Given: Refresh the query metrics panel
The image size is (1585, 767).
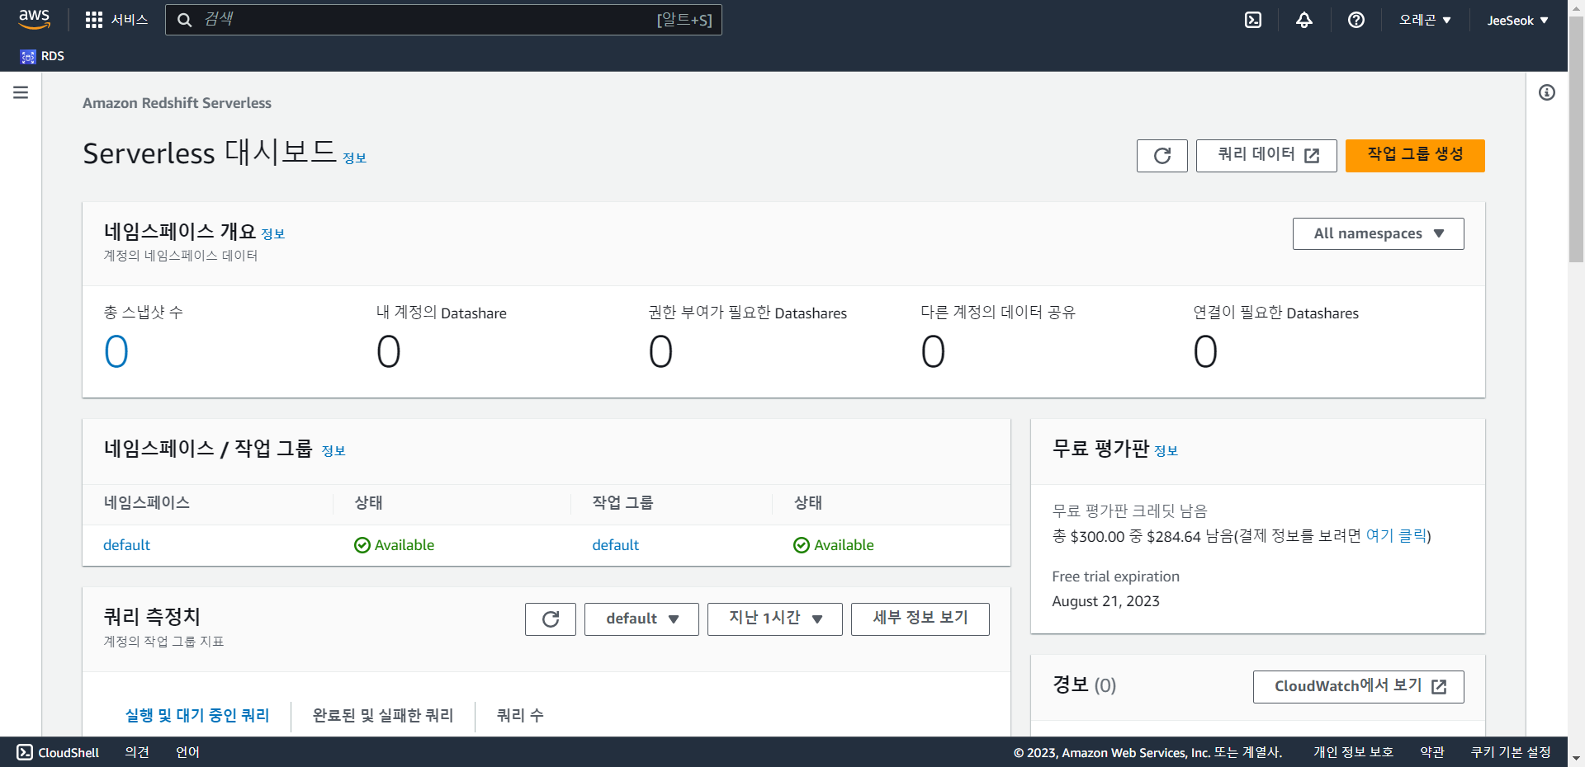Looking at the screenshot, I should (551, 619).
